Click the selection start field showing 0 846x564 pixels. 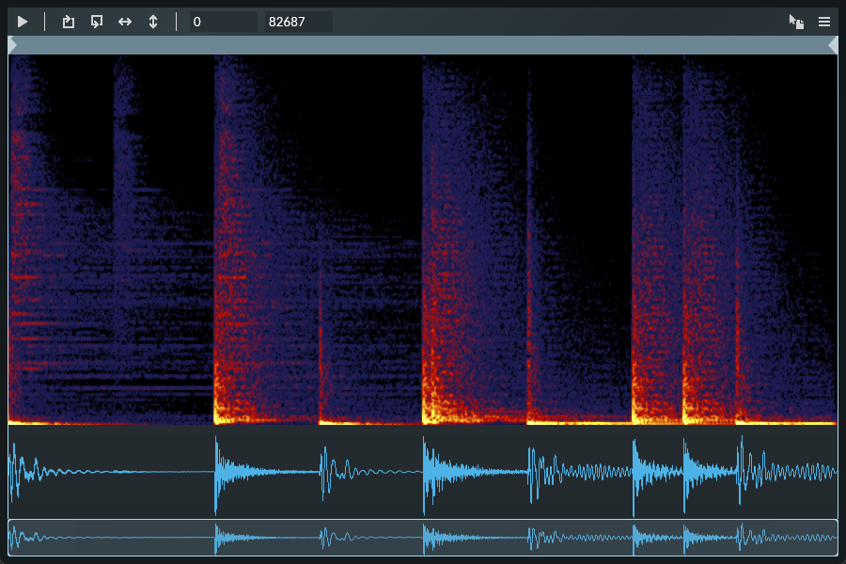[224, 22]
